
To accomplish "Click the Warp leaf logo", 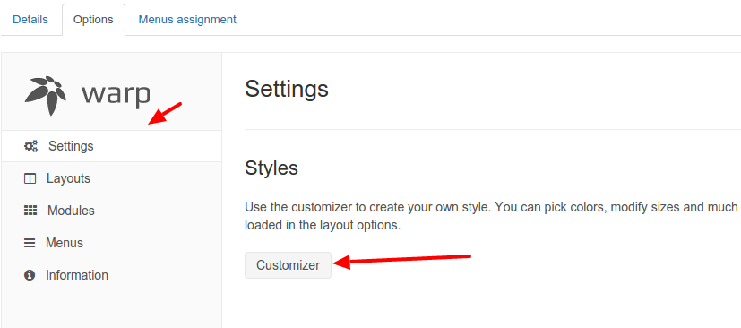I will (46, 96).
